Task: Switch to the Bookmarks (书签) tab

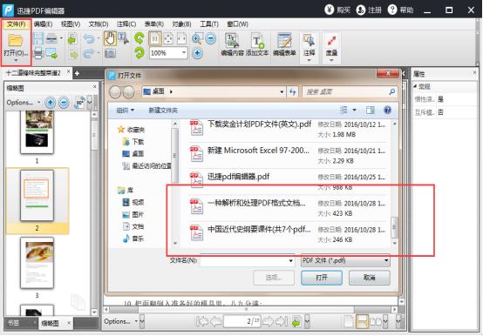Action: (13, 323)
